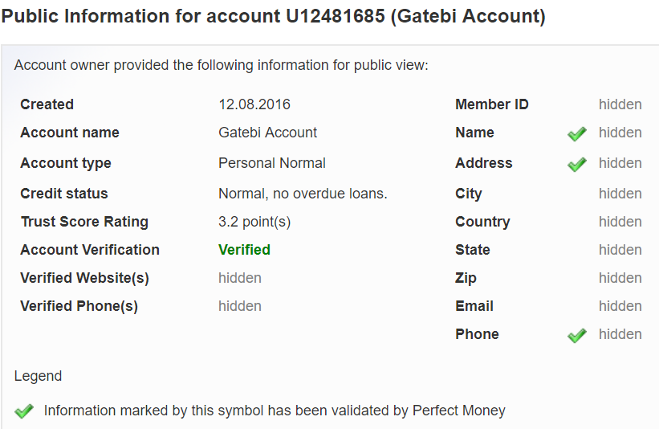Click the Personal Normal account type value
The width and height of the screenshot is (659, 429).
(272, 163)
